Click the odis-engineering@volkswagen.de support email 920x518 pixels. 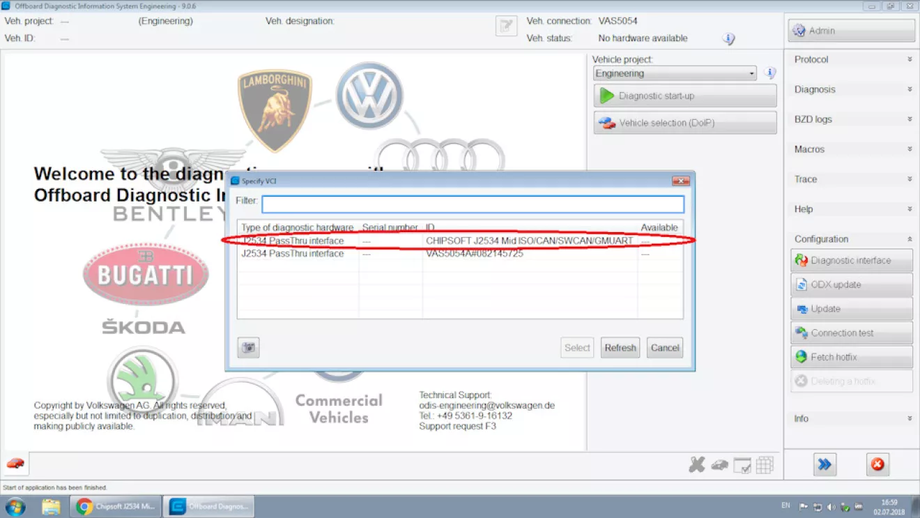click(x=486, y=406)
